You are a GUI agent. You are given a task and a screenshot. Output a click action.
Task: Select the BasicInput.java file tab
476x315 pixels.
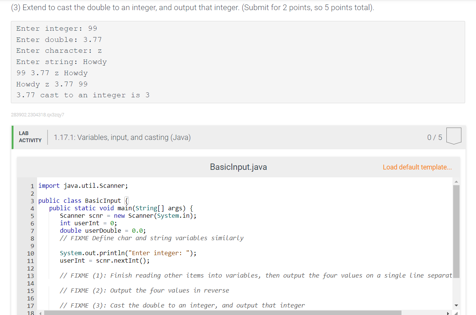click(x=238, y=167)
